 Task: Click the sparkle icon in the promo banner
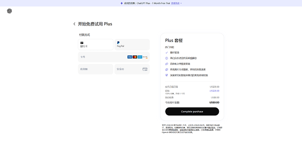click(122, 3)
